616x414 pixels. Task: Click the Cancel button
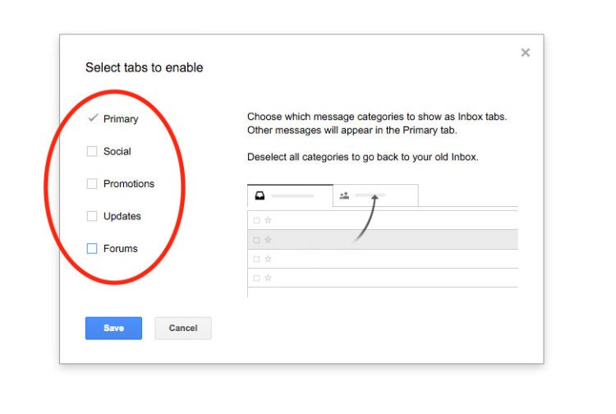pos(183,328)
